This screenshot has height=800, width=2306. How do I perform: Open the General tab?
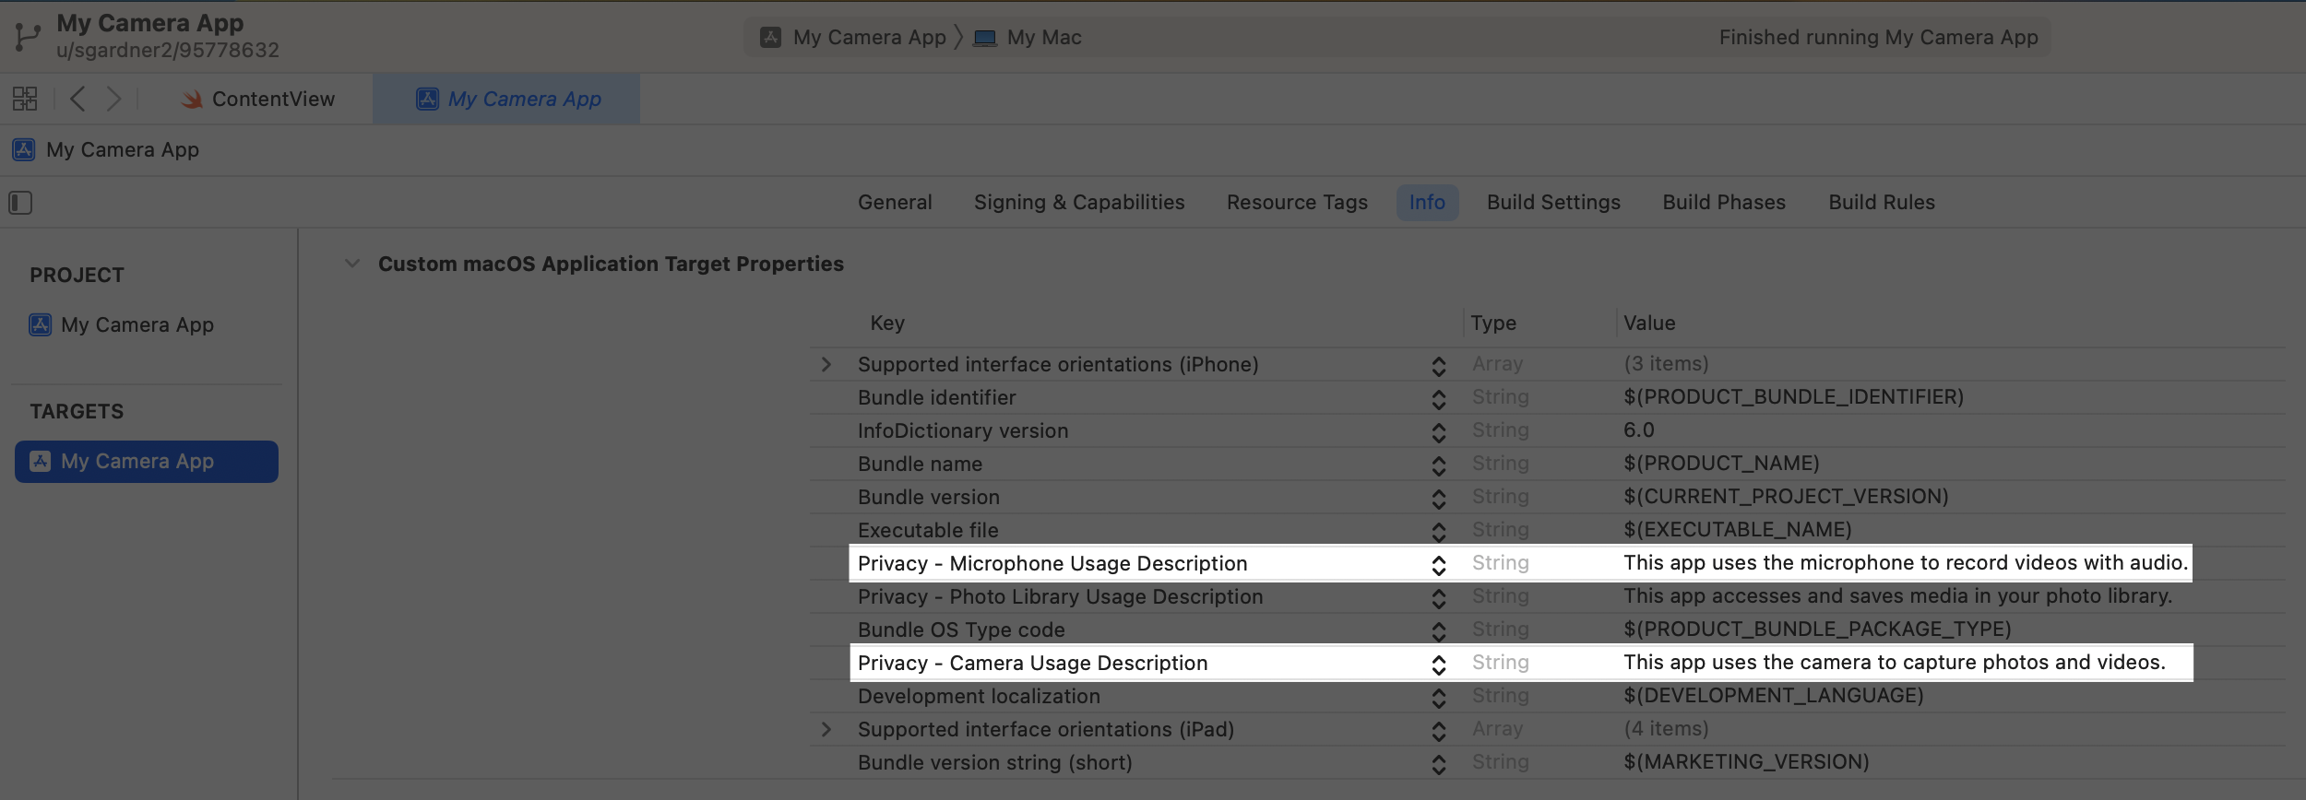click(x=895, y=203)
